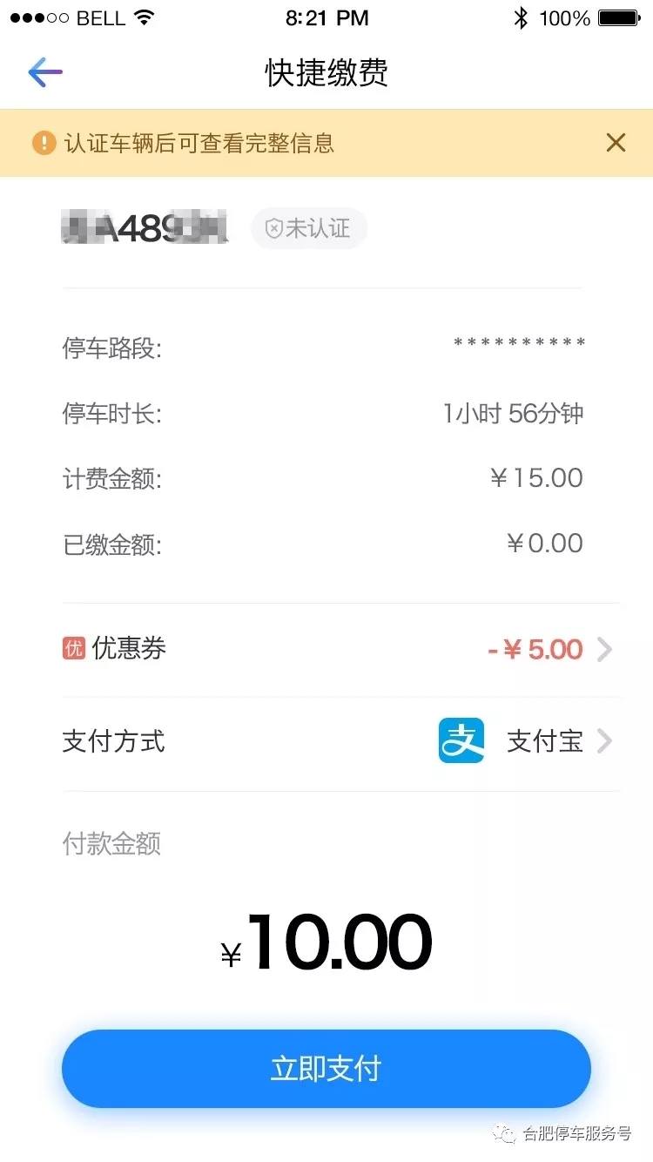The image size is (653, 1162).
Task: Tap the 认证车辆后可查看完整信息 notice text
Action: click(x=199, y=143)
